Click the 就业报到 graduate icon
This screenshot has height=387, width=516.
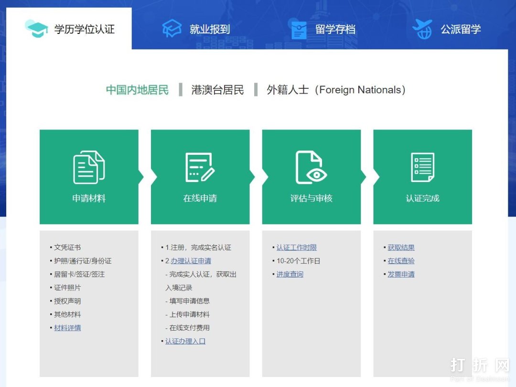(172, 29)
